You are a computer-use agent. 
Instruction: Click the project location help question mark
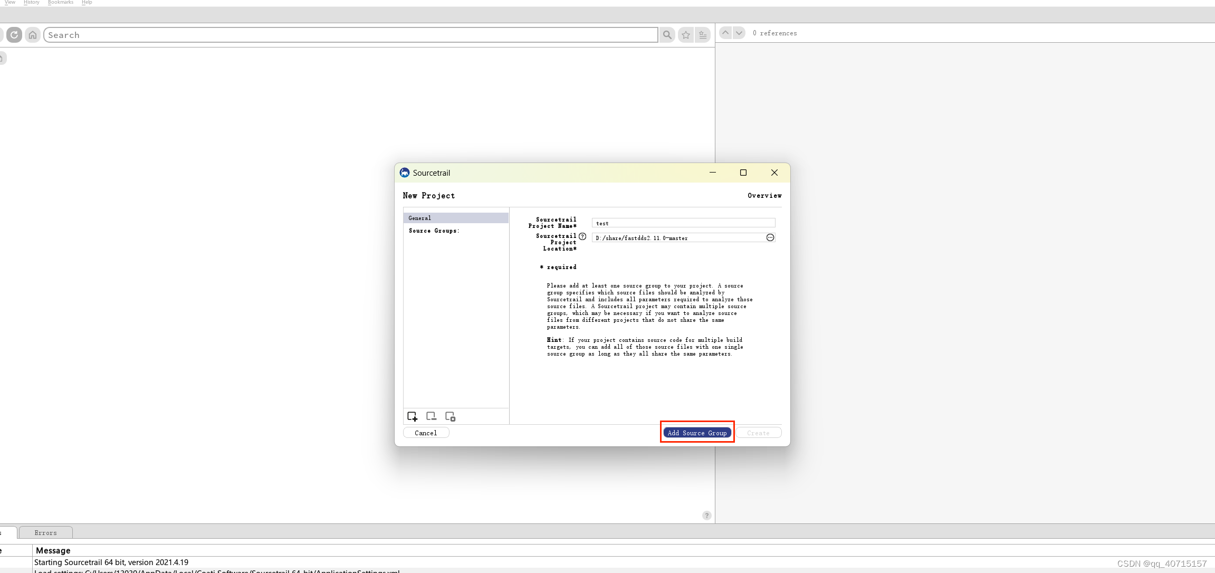(582, 236)
